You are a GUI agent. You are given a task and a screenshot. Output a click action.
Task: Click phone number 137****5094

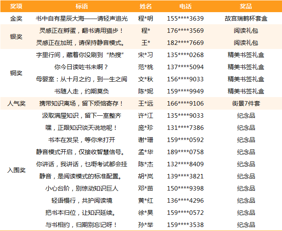[x=185, y=67]
